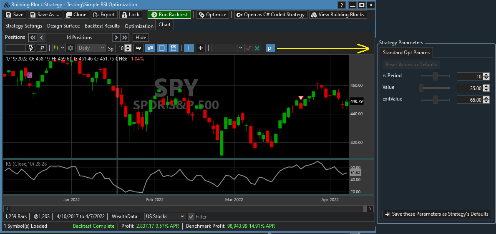Adjust the rsiPeriod slider
The image size is (496, 234).
[x=435, y=76]
